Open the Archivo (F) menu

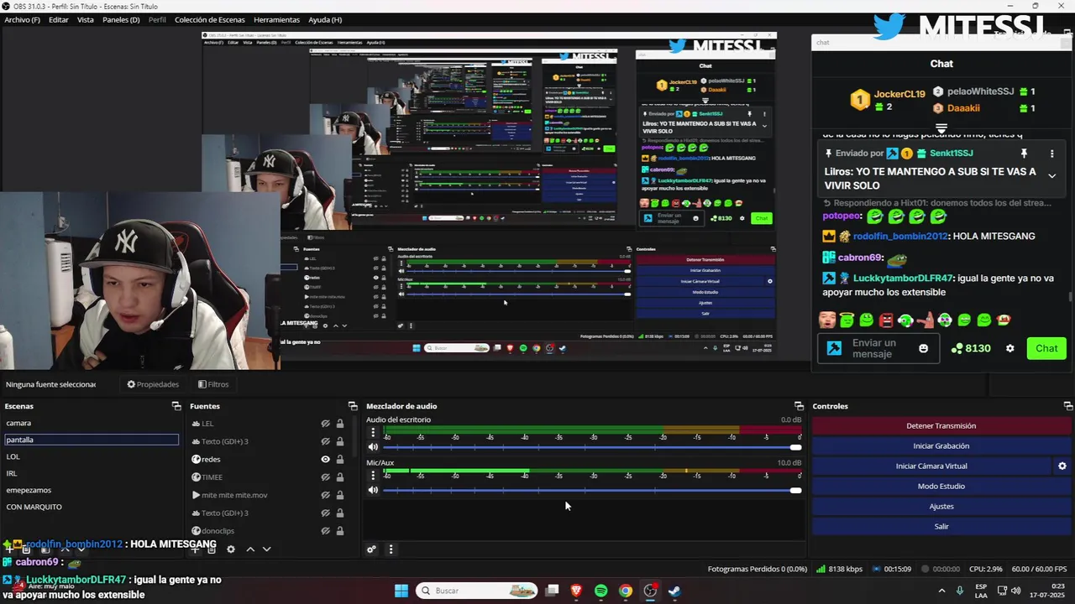22,19
